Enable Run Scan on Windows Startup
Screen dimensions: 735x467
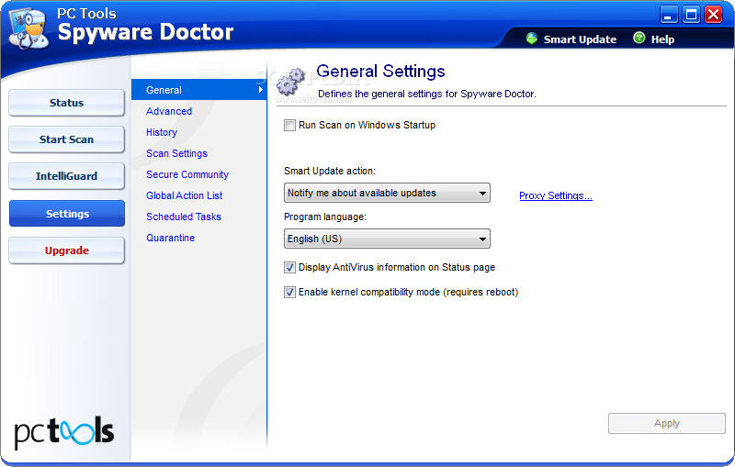point(289,126)
